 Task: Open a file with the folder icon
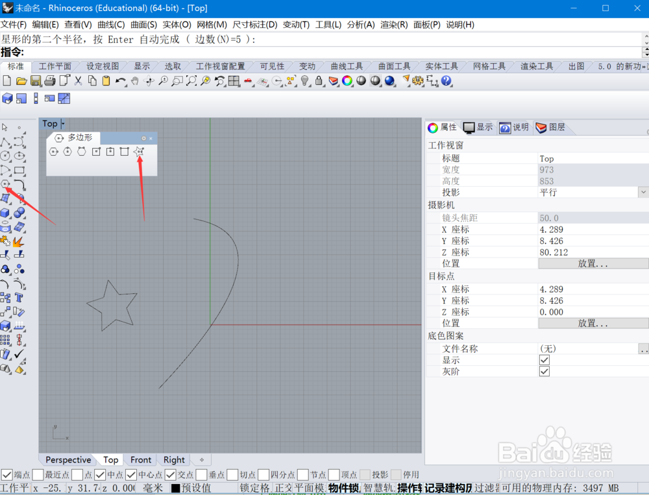[21, 80]
